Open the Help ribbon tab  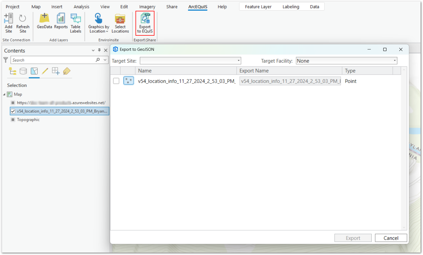coord(222,7)
